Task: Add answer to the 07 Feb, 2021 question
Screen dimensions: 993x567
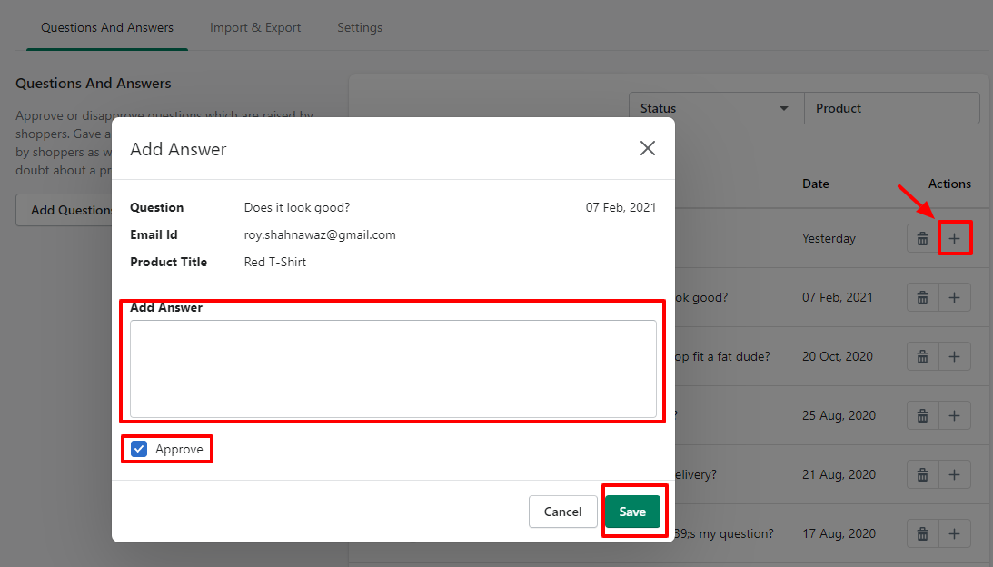Action: point(954,297)
